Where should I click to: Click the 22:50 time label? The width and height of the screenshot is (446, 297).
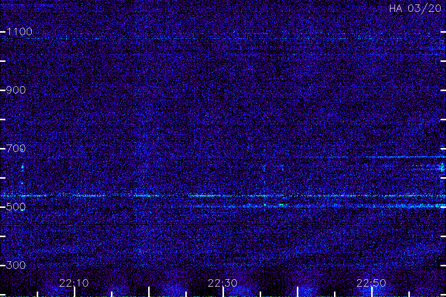[371, 283]
